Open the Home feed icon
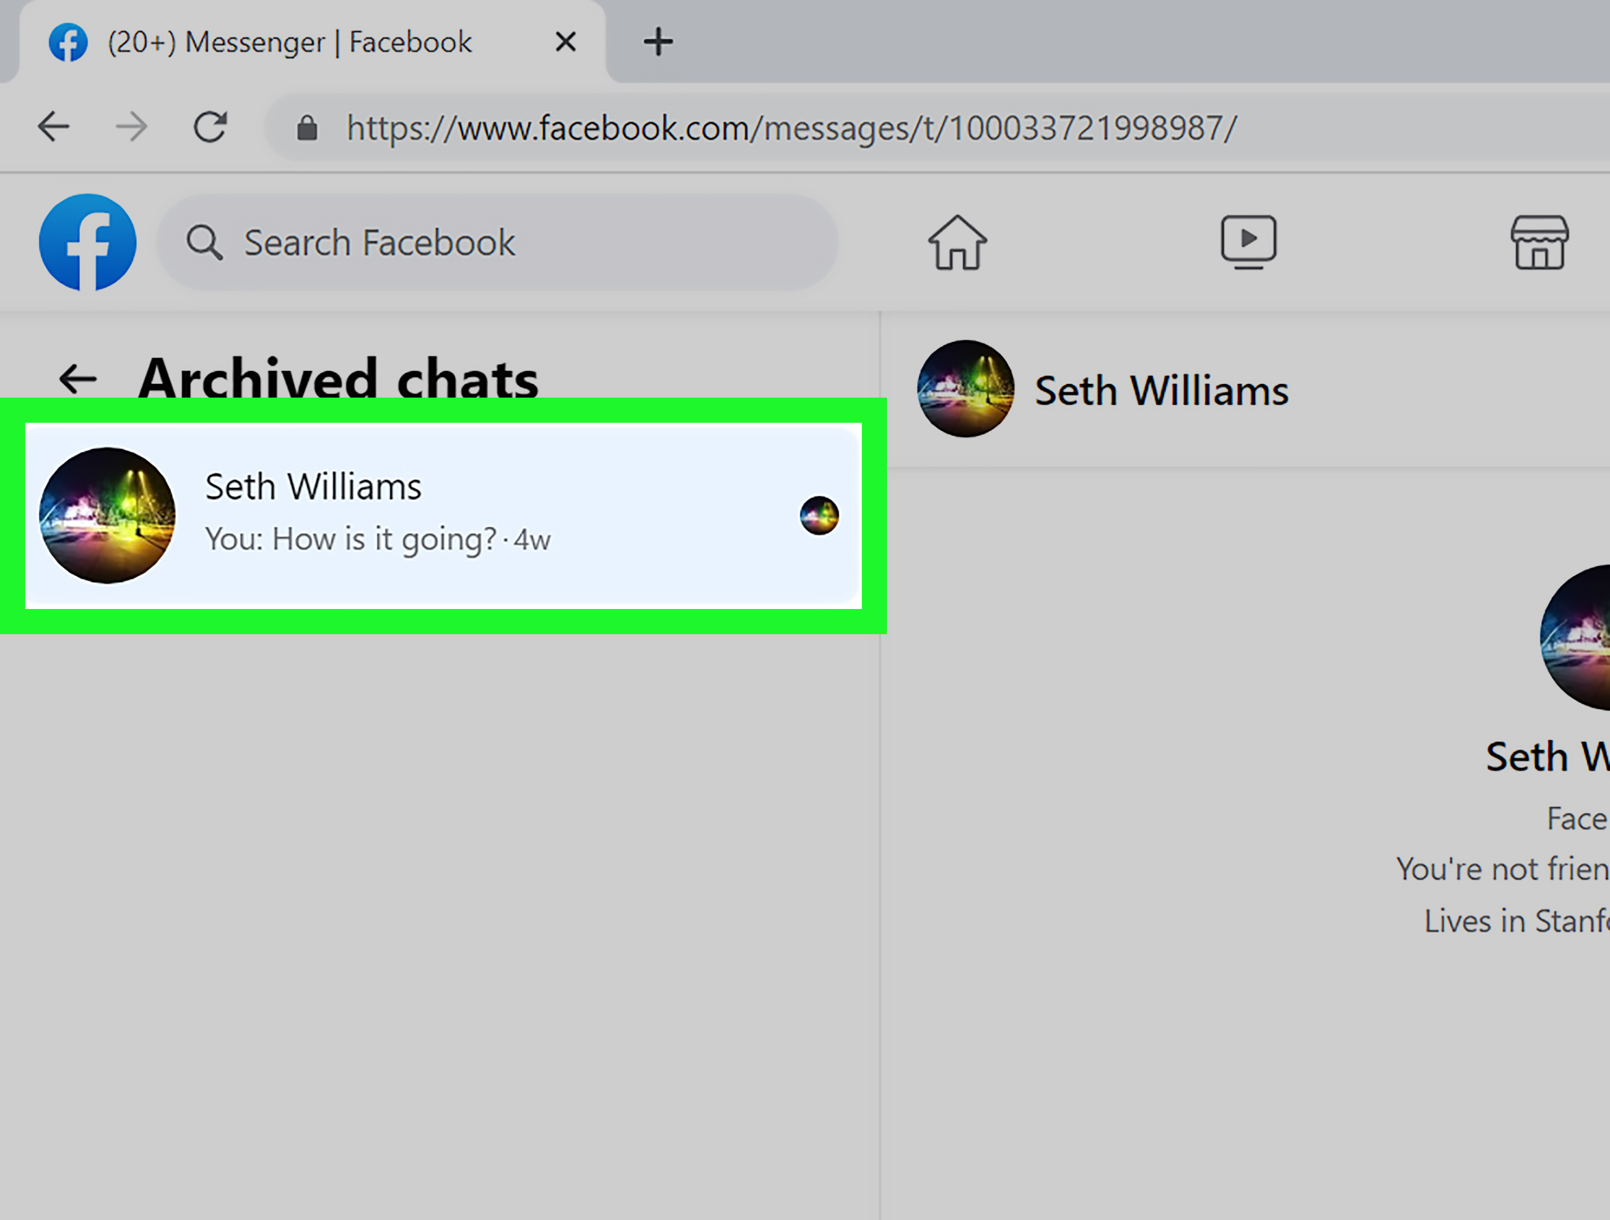Viewport: 1610px width, 1220px height. 957,243
